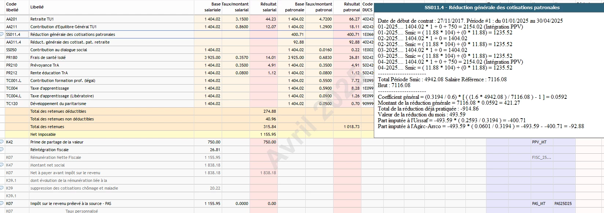Select the Coefficient général line in tooltip
The height and width of the screenshot is (213, 604).
472,97
